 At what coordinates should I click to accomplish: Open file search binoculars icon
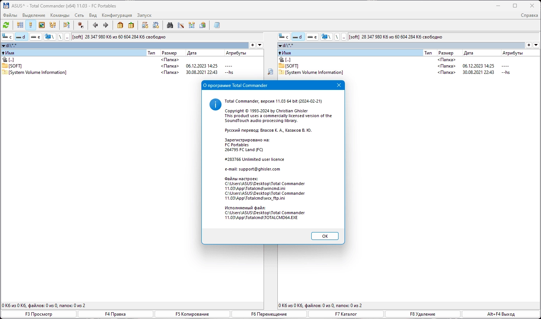click(x=170, y=25)
